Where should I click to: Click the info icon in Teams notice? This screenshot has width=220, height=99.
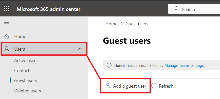click(109, 65)
